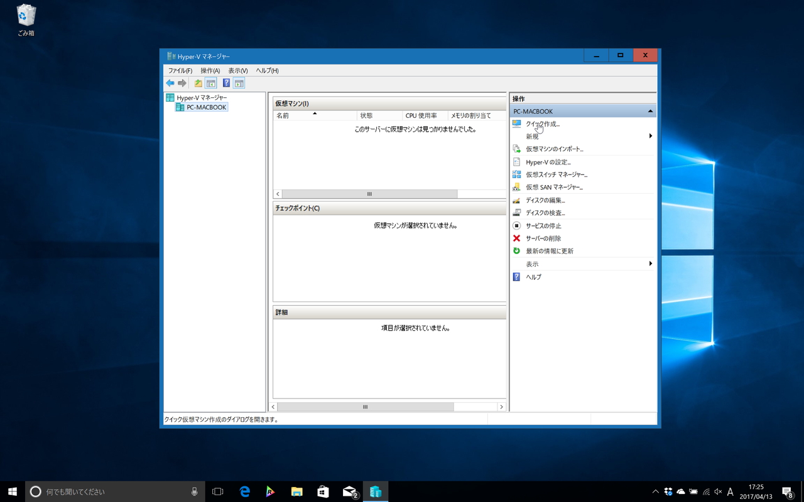Toggle the action pane show/hide toolbar button

coord(239,83)
